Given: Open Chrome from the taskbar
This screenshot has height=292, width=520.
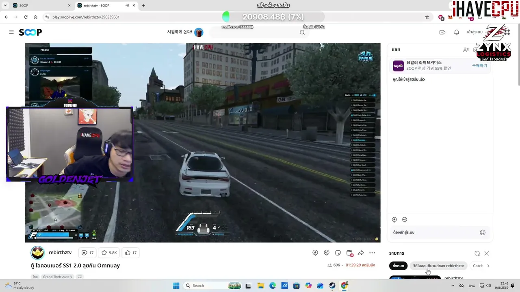Looking at the screenshot, I should pos(344,286).
